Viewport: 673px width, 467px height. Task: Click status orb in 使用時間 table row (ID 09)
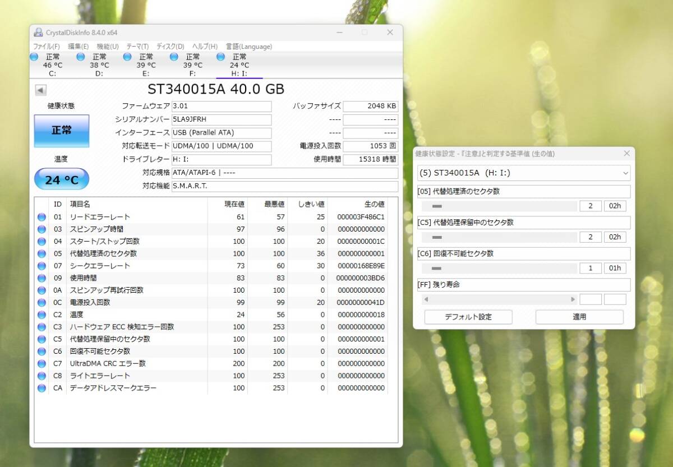click(x=42, y=278)
